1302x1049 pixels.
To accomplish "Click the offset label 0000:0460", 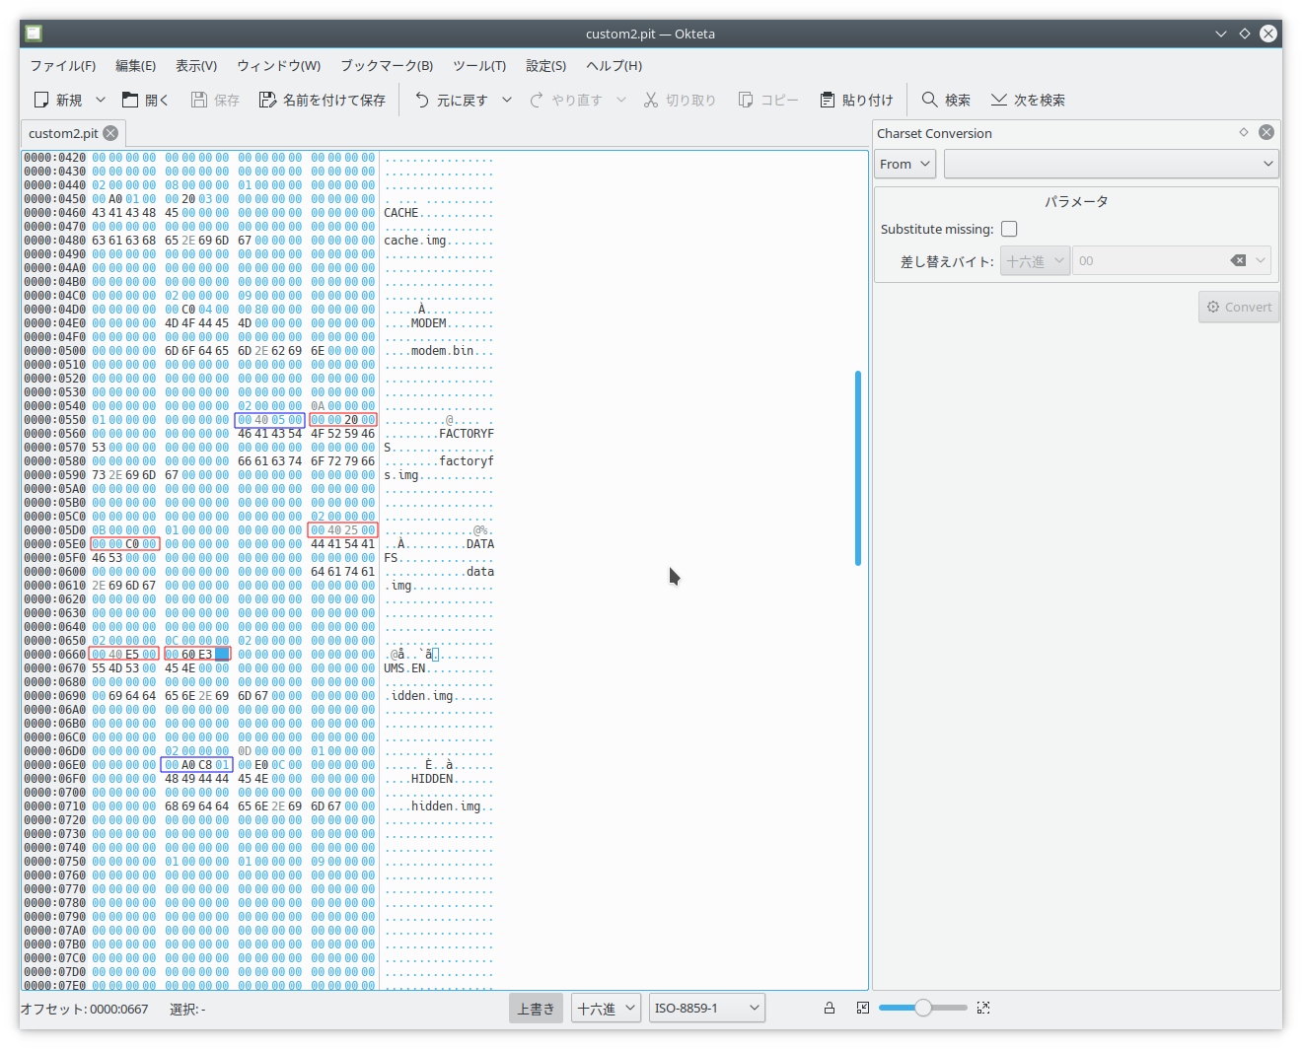I will 55,213.
